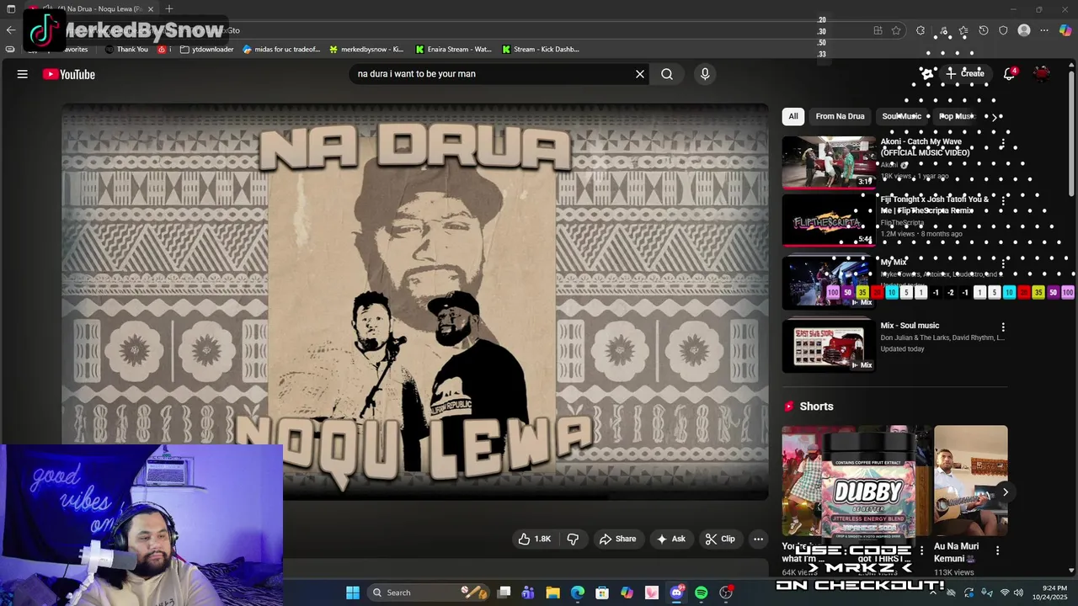The image size is (1078, 606).
Task: Open File Explorer from taskbar
Action: point(552,593)
